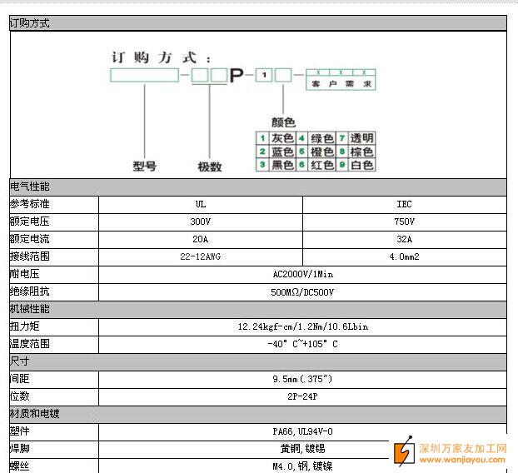Select the 9.5mm(.375") pitch value cell

(x=302, y=379)
